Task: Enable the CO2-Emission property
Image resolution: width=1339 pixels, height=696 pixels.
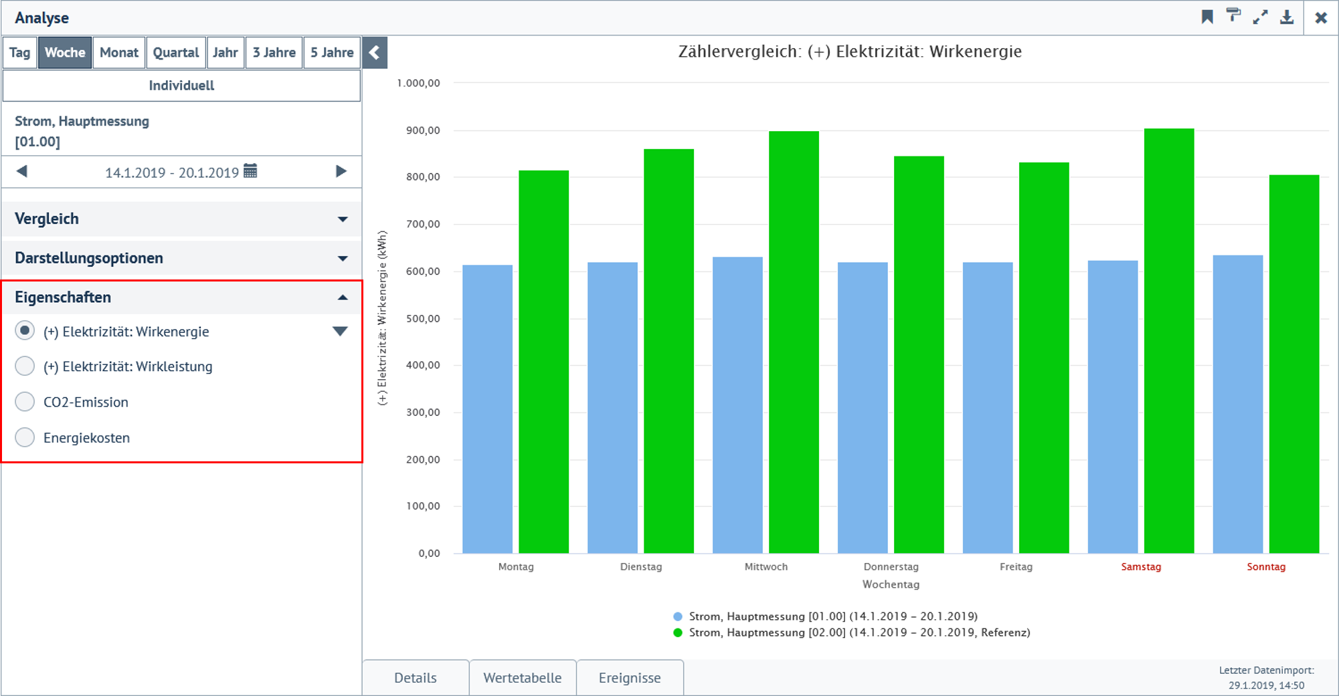Action: coord(24,401)
